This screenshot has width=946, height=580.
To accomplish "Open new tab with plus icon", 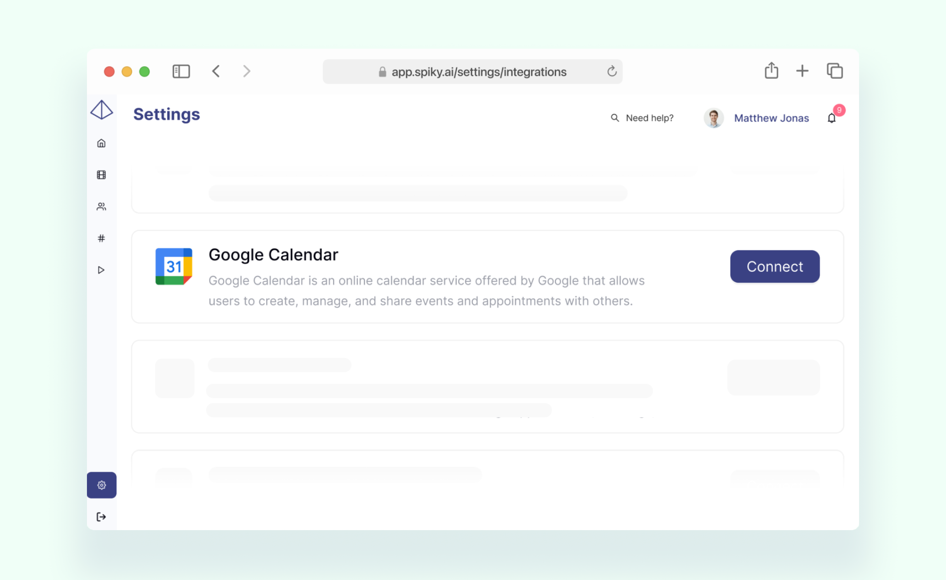I will click(x=802, y=71).
